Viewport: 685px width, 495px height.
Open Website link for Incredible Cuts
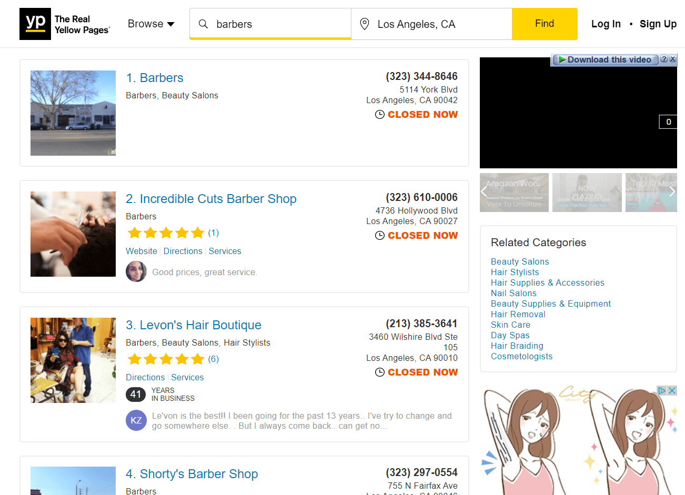142,251
